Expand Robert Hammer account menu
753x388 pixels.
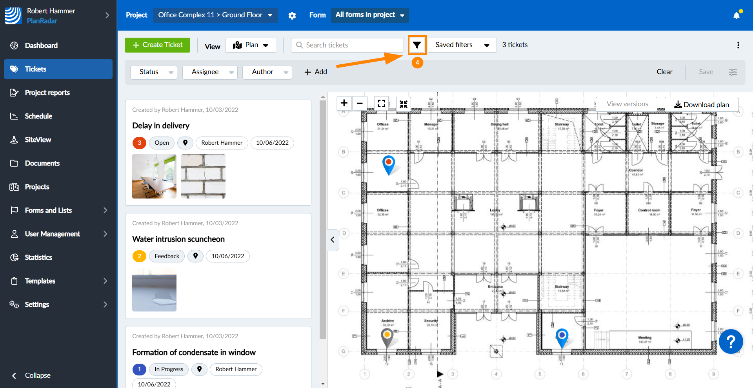point(107,15)
